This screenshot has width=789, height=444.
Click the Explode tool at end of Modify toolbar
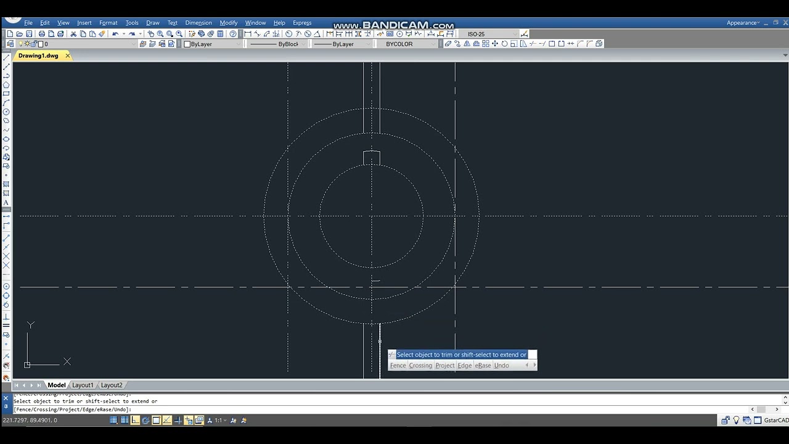click(x=599, y=44)
